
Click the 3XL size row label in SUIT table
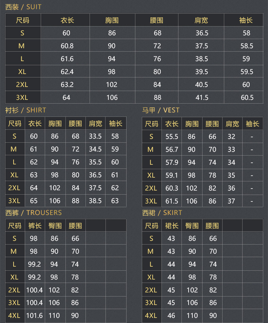tap(22, 97)
